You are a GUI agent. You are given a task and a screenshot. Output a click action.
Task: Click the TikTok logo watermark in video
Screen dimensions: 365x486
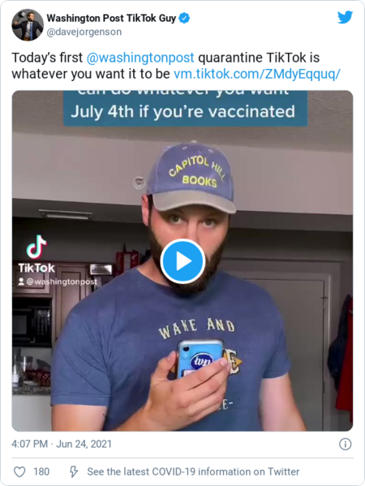(x=36, y=254)
